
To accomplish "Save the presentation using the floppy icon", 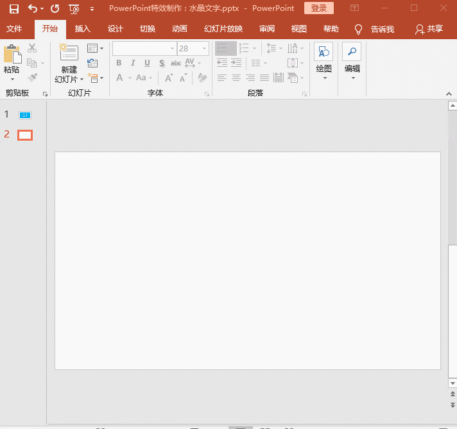I will (13, 9).
